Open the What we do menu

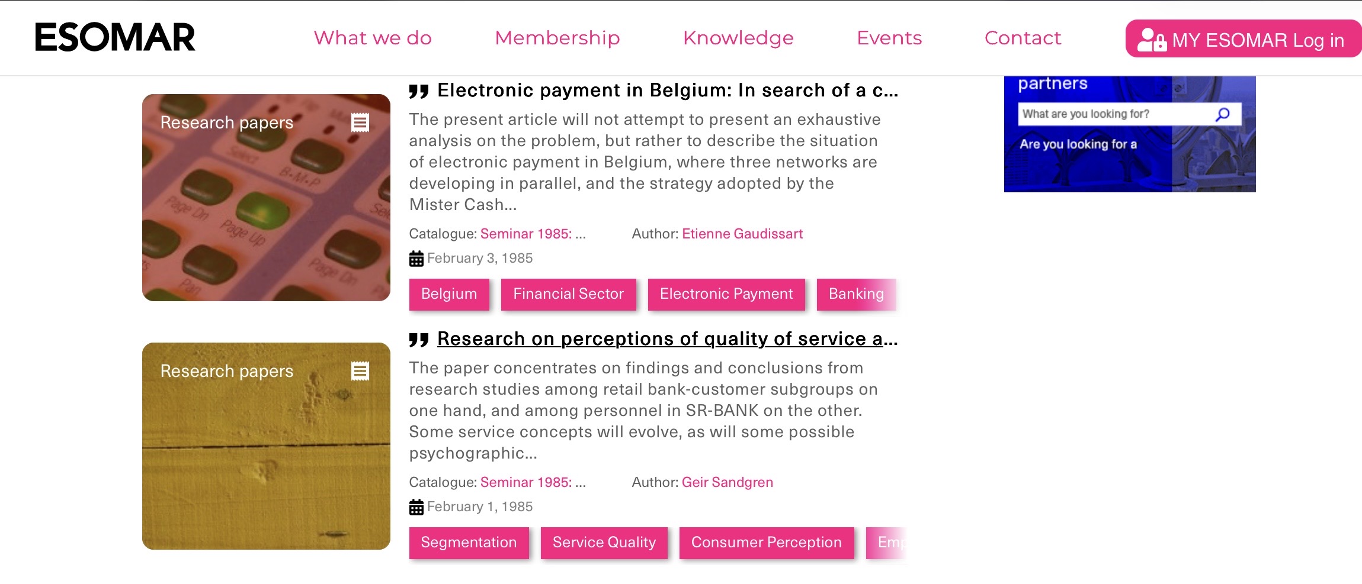pyautogui.click(x=373, y=38)
